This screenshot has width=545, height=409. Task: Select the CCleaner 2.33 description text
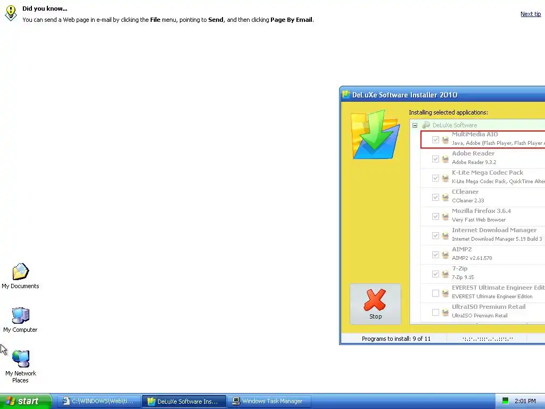468,200
